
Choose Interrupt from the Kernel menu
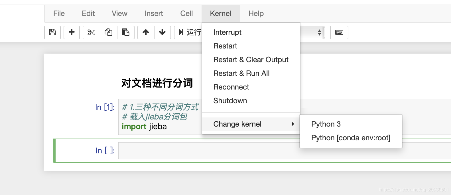[x=251, y=32]
